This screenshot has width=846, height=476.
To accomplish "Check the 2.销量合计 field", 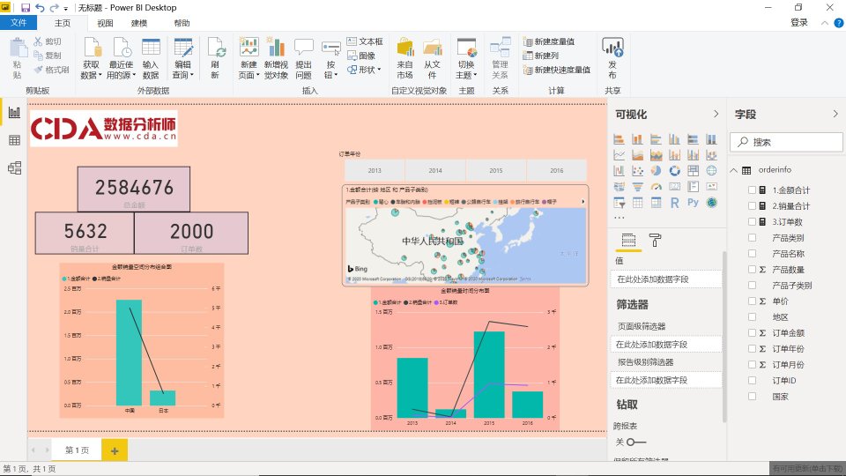I will click(752, 205).
